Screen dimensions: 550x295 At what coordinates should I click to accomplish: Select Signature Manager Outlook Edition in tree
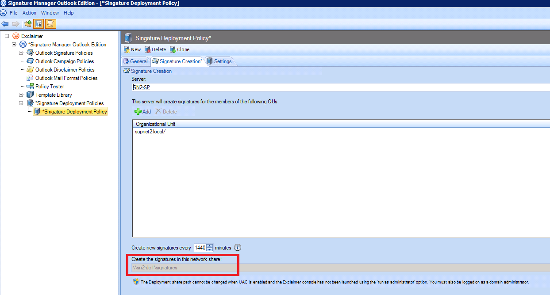(x=67, y=45)
